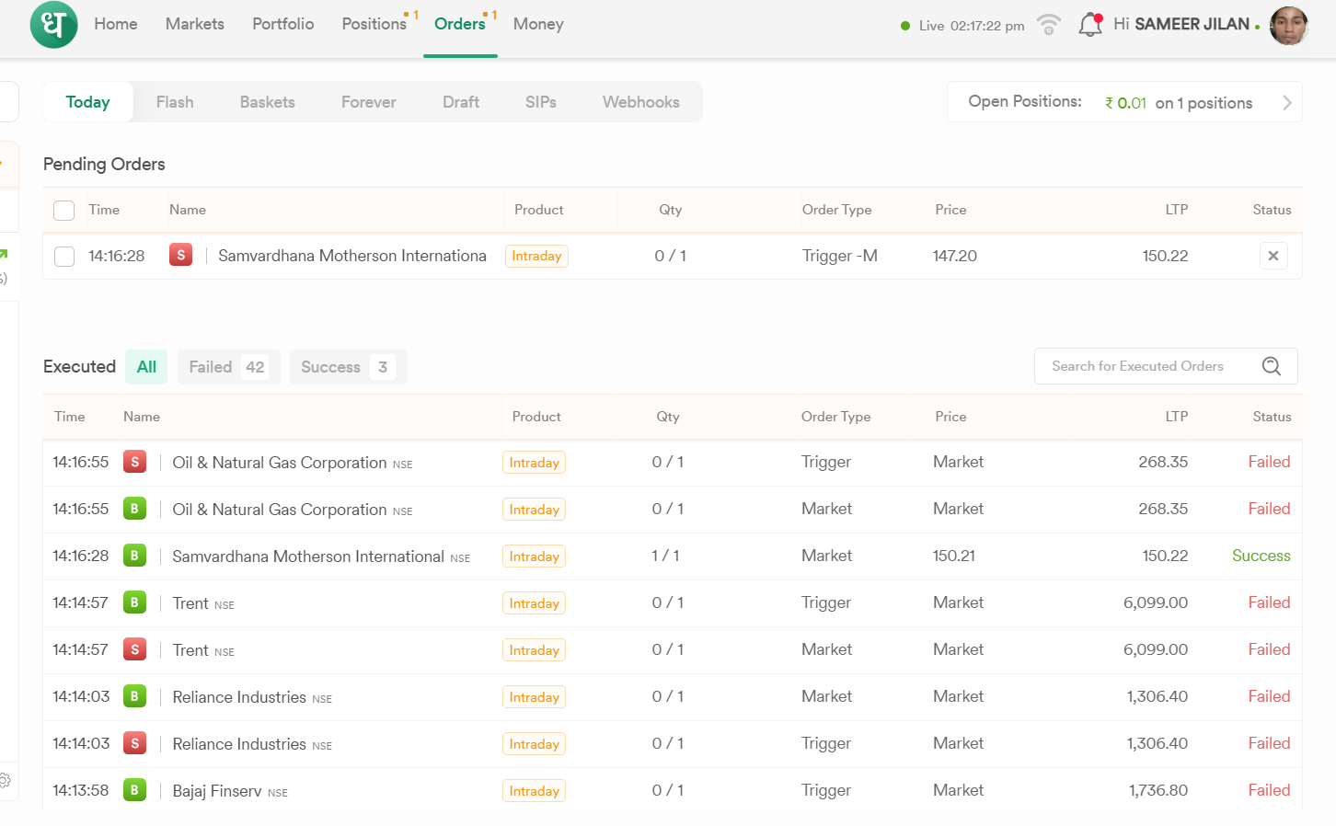The image size is (1336, 826).
Task: Open the Portfolio menu
Action: pyautogui.click(x=283, y=24)
